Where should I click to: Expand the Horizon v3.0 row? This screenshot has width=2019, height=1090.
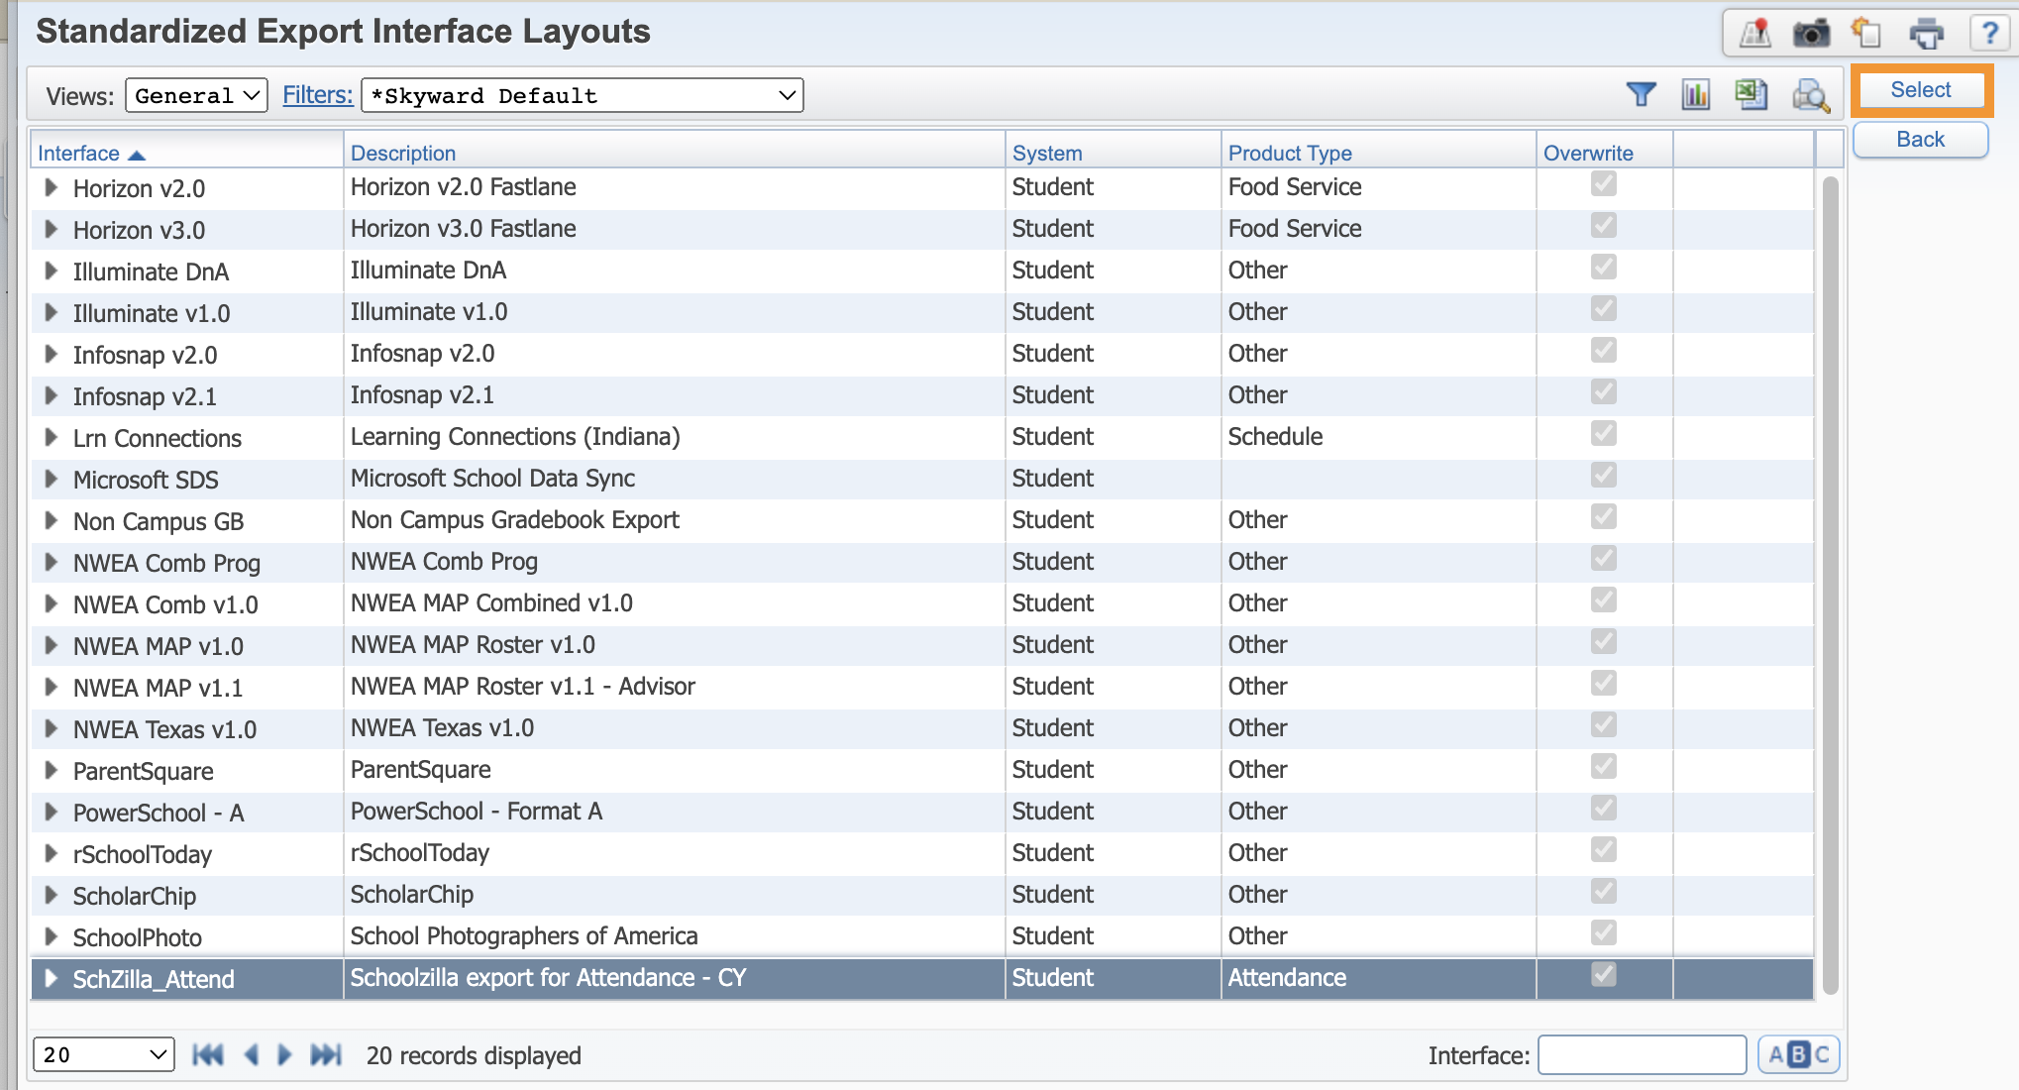[x=52, y=230]
